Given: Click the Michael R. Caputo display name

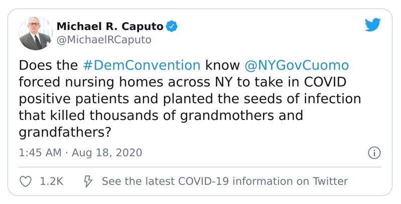Looking at the screenshot, I should coord(110,26).
